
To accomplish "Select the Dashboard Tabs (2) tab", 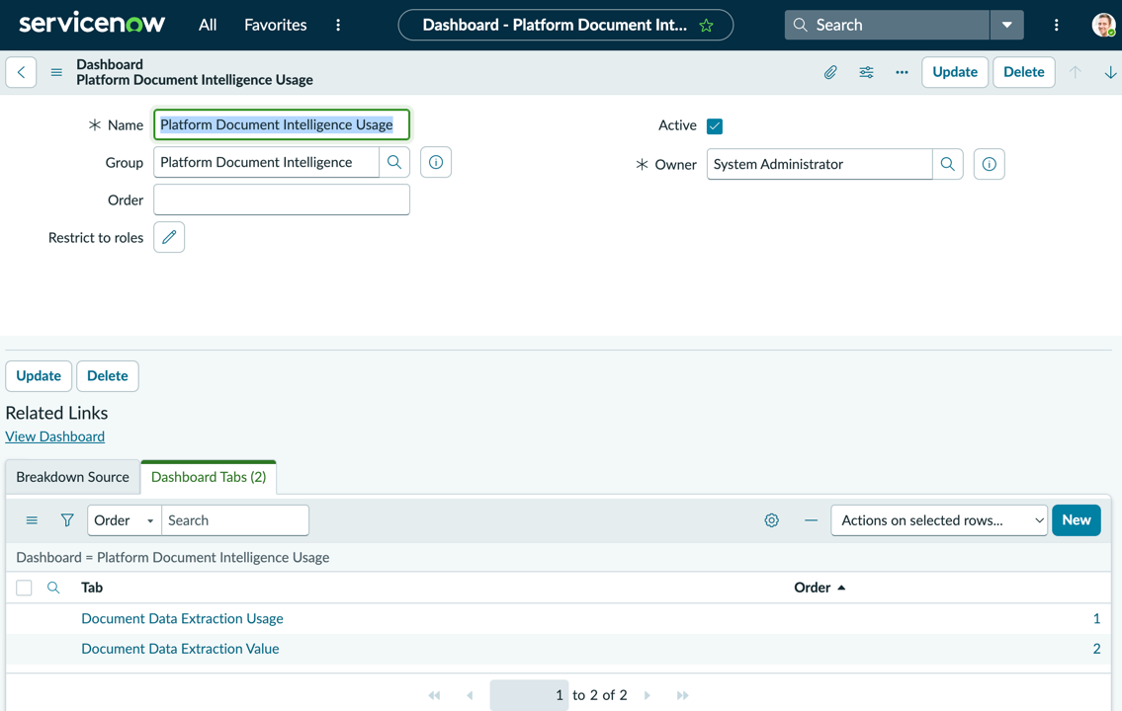I will pos(209,477).
